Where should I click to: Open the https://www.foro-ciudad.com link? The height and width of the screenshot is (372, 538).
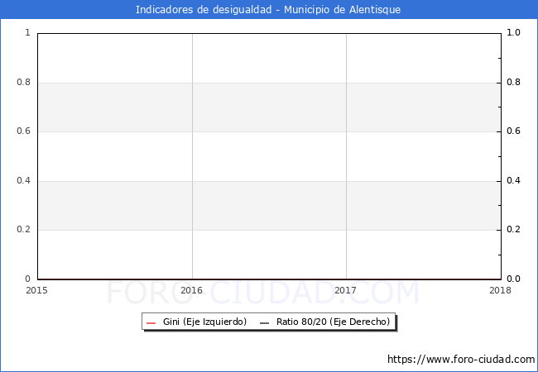(x=461, y=359)
